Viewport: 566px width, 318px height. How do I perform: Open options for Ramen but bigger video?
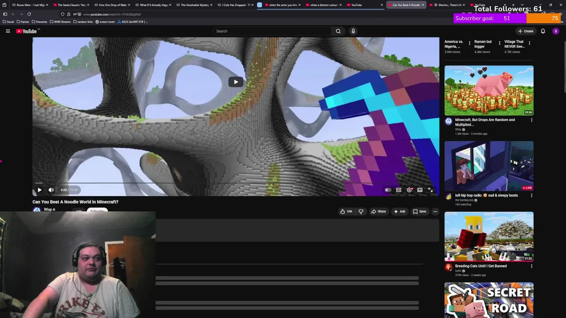pyautogui.click(x=500, y=43)
